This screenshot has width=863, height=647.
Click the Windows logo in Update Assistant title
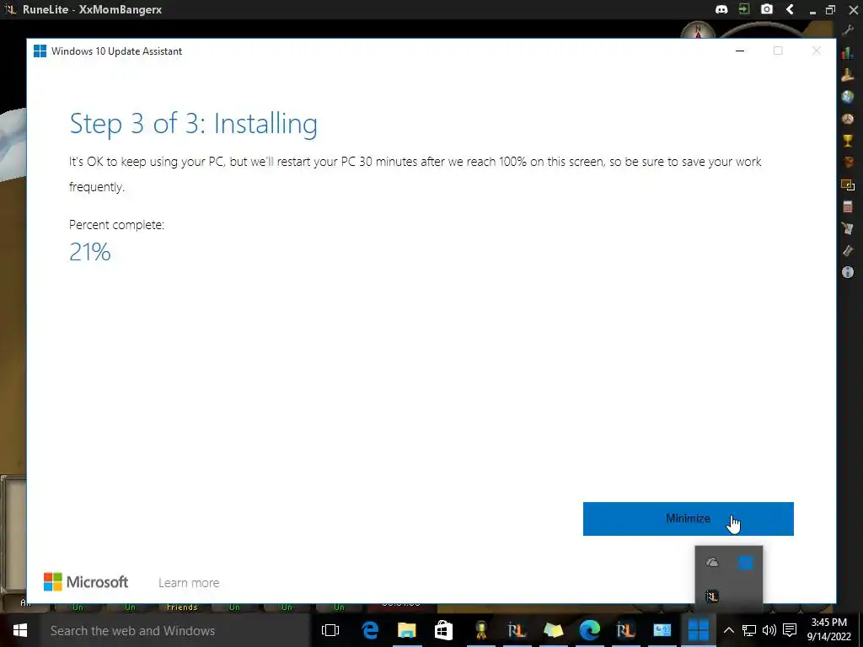click(x=40, y=51)
